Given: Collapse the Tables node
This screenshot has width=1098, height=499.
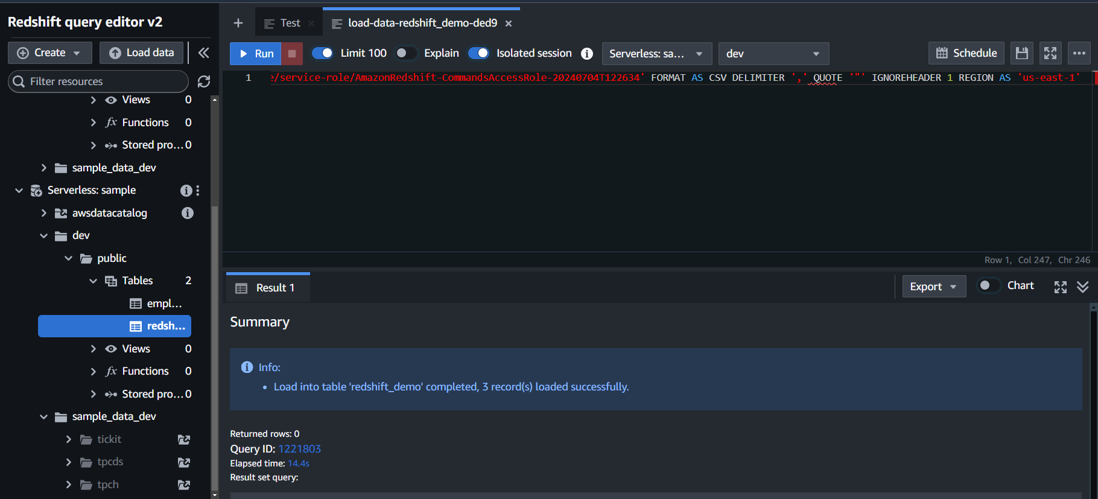Looking at the screenshot, I should (93, 281).
